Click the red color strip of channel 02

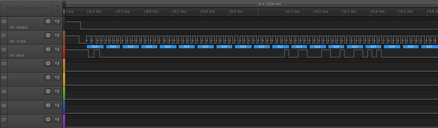[64, 52]
